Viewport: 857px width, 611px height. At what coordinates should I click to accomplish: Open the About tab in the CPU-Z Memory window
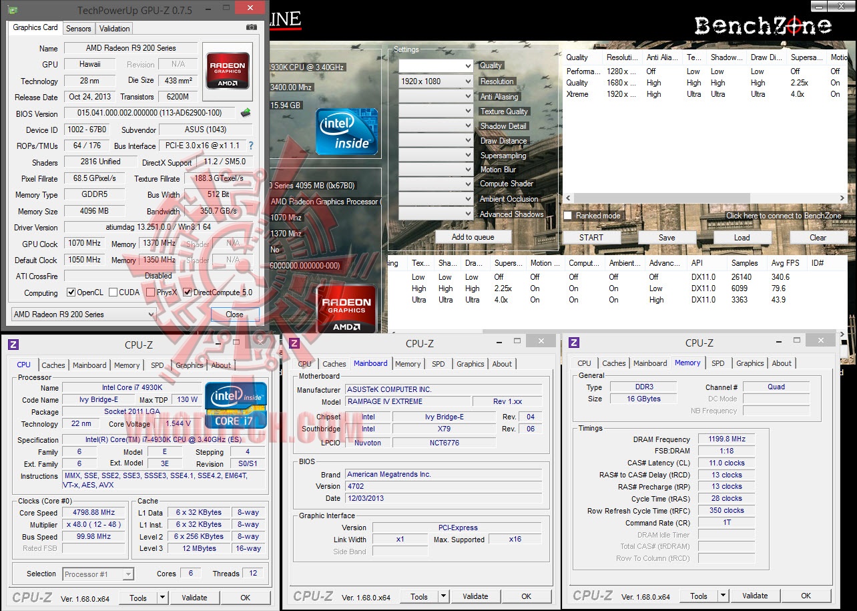(x=782, y=363)
